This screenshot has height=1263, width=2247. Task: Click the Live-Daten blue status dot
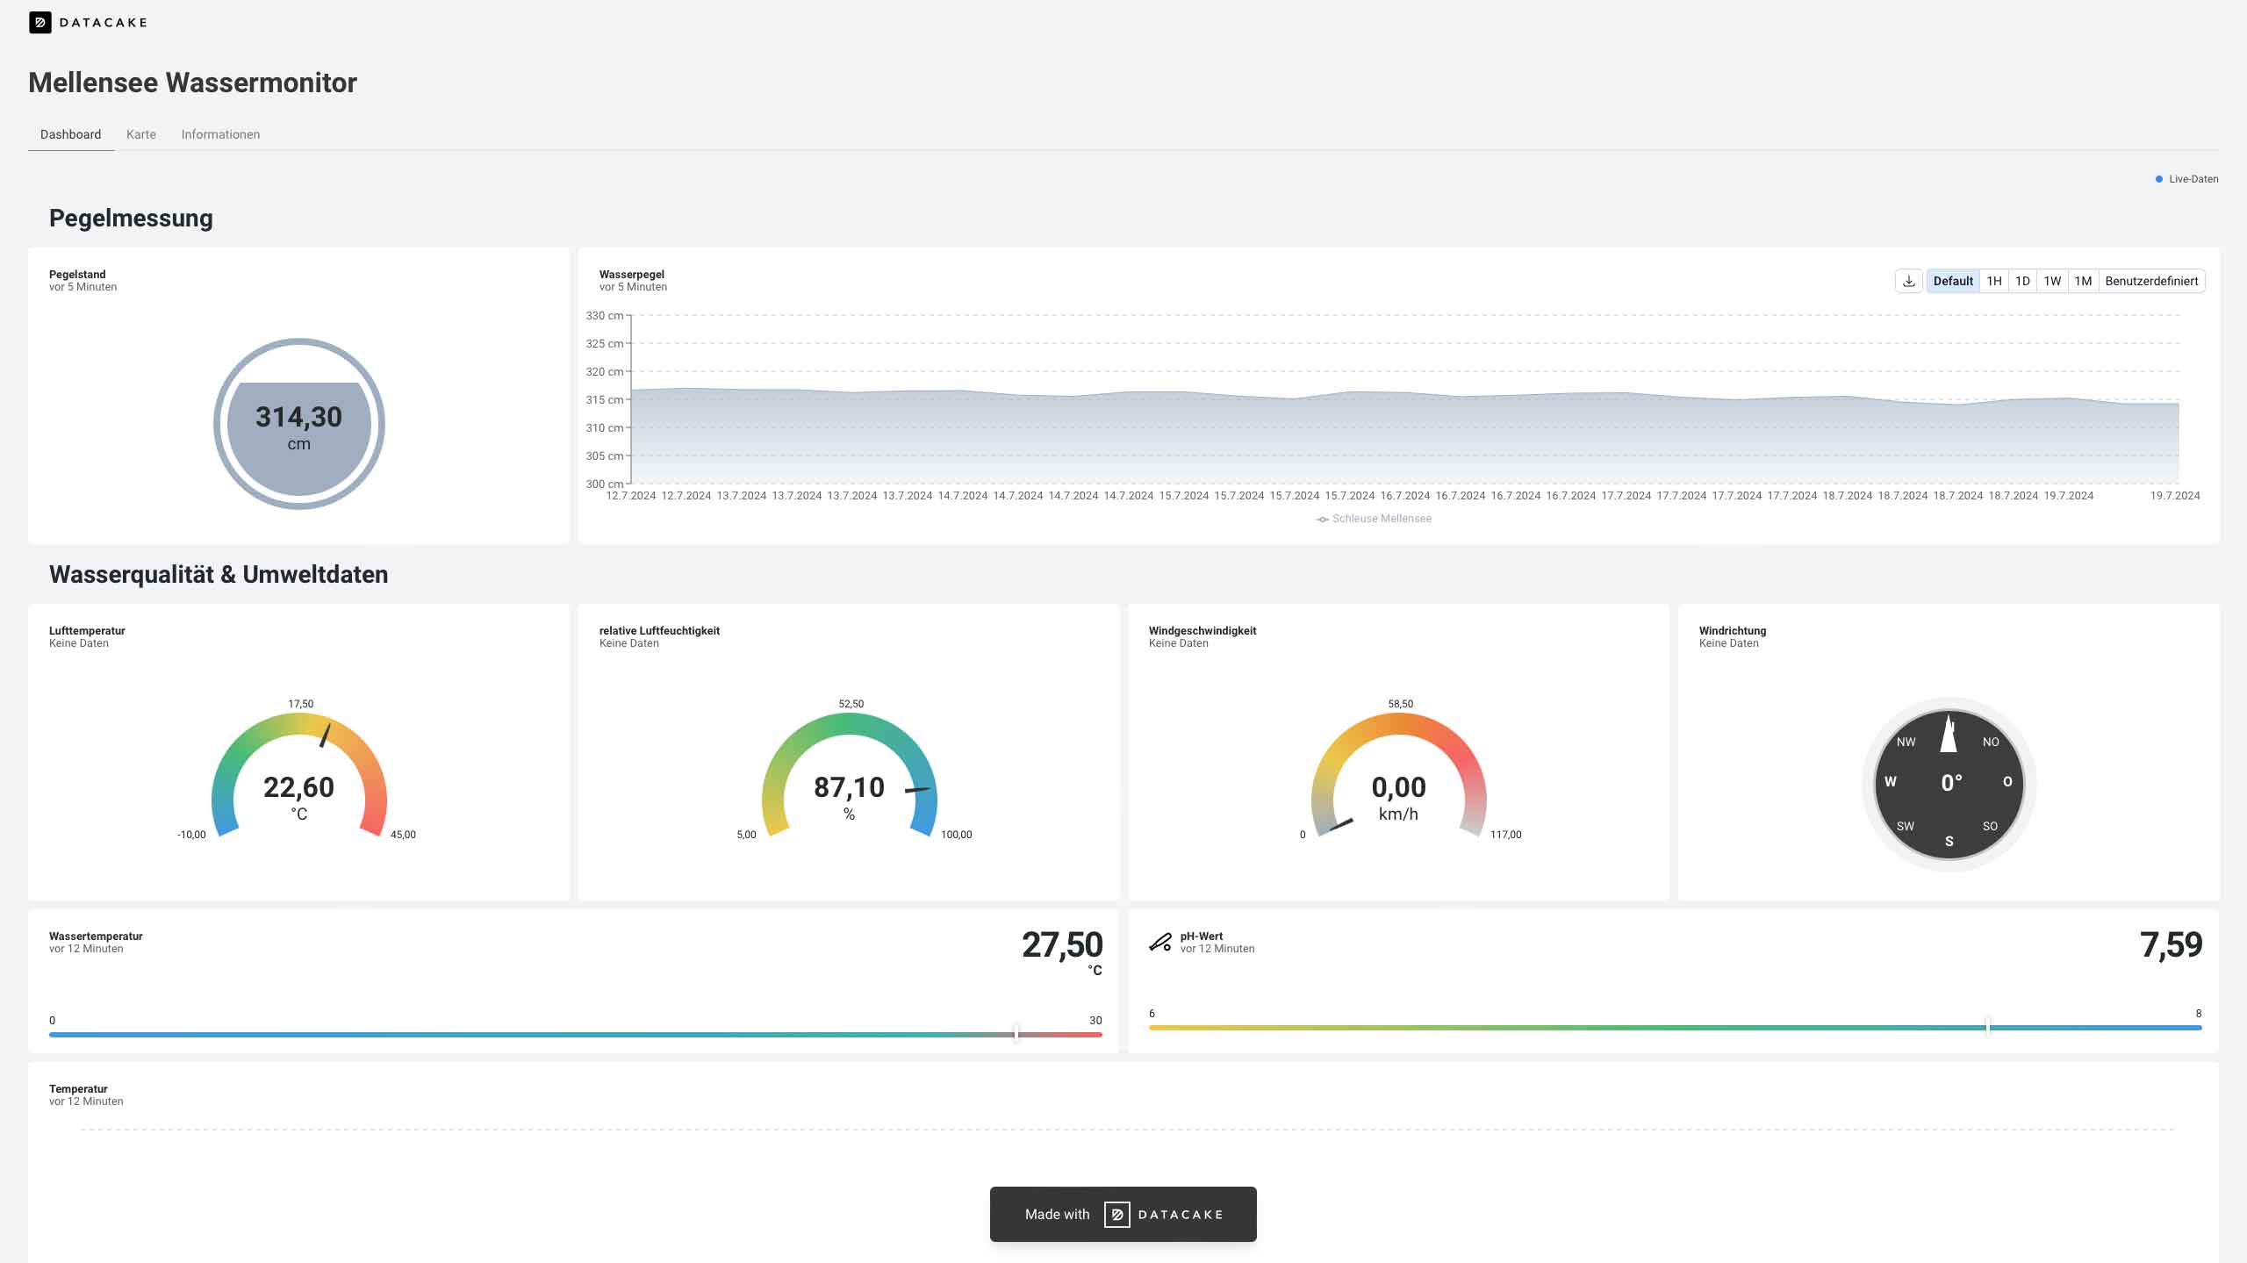[2158, 179]
